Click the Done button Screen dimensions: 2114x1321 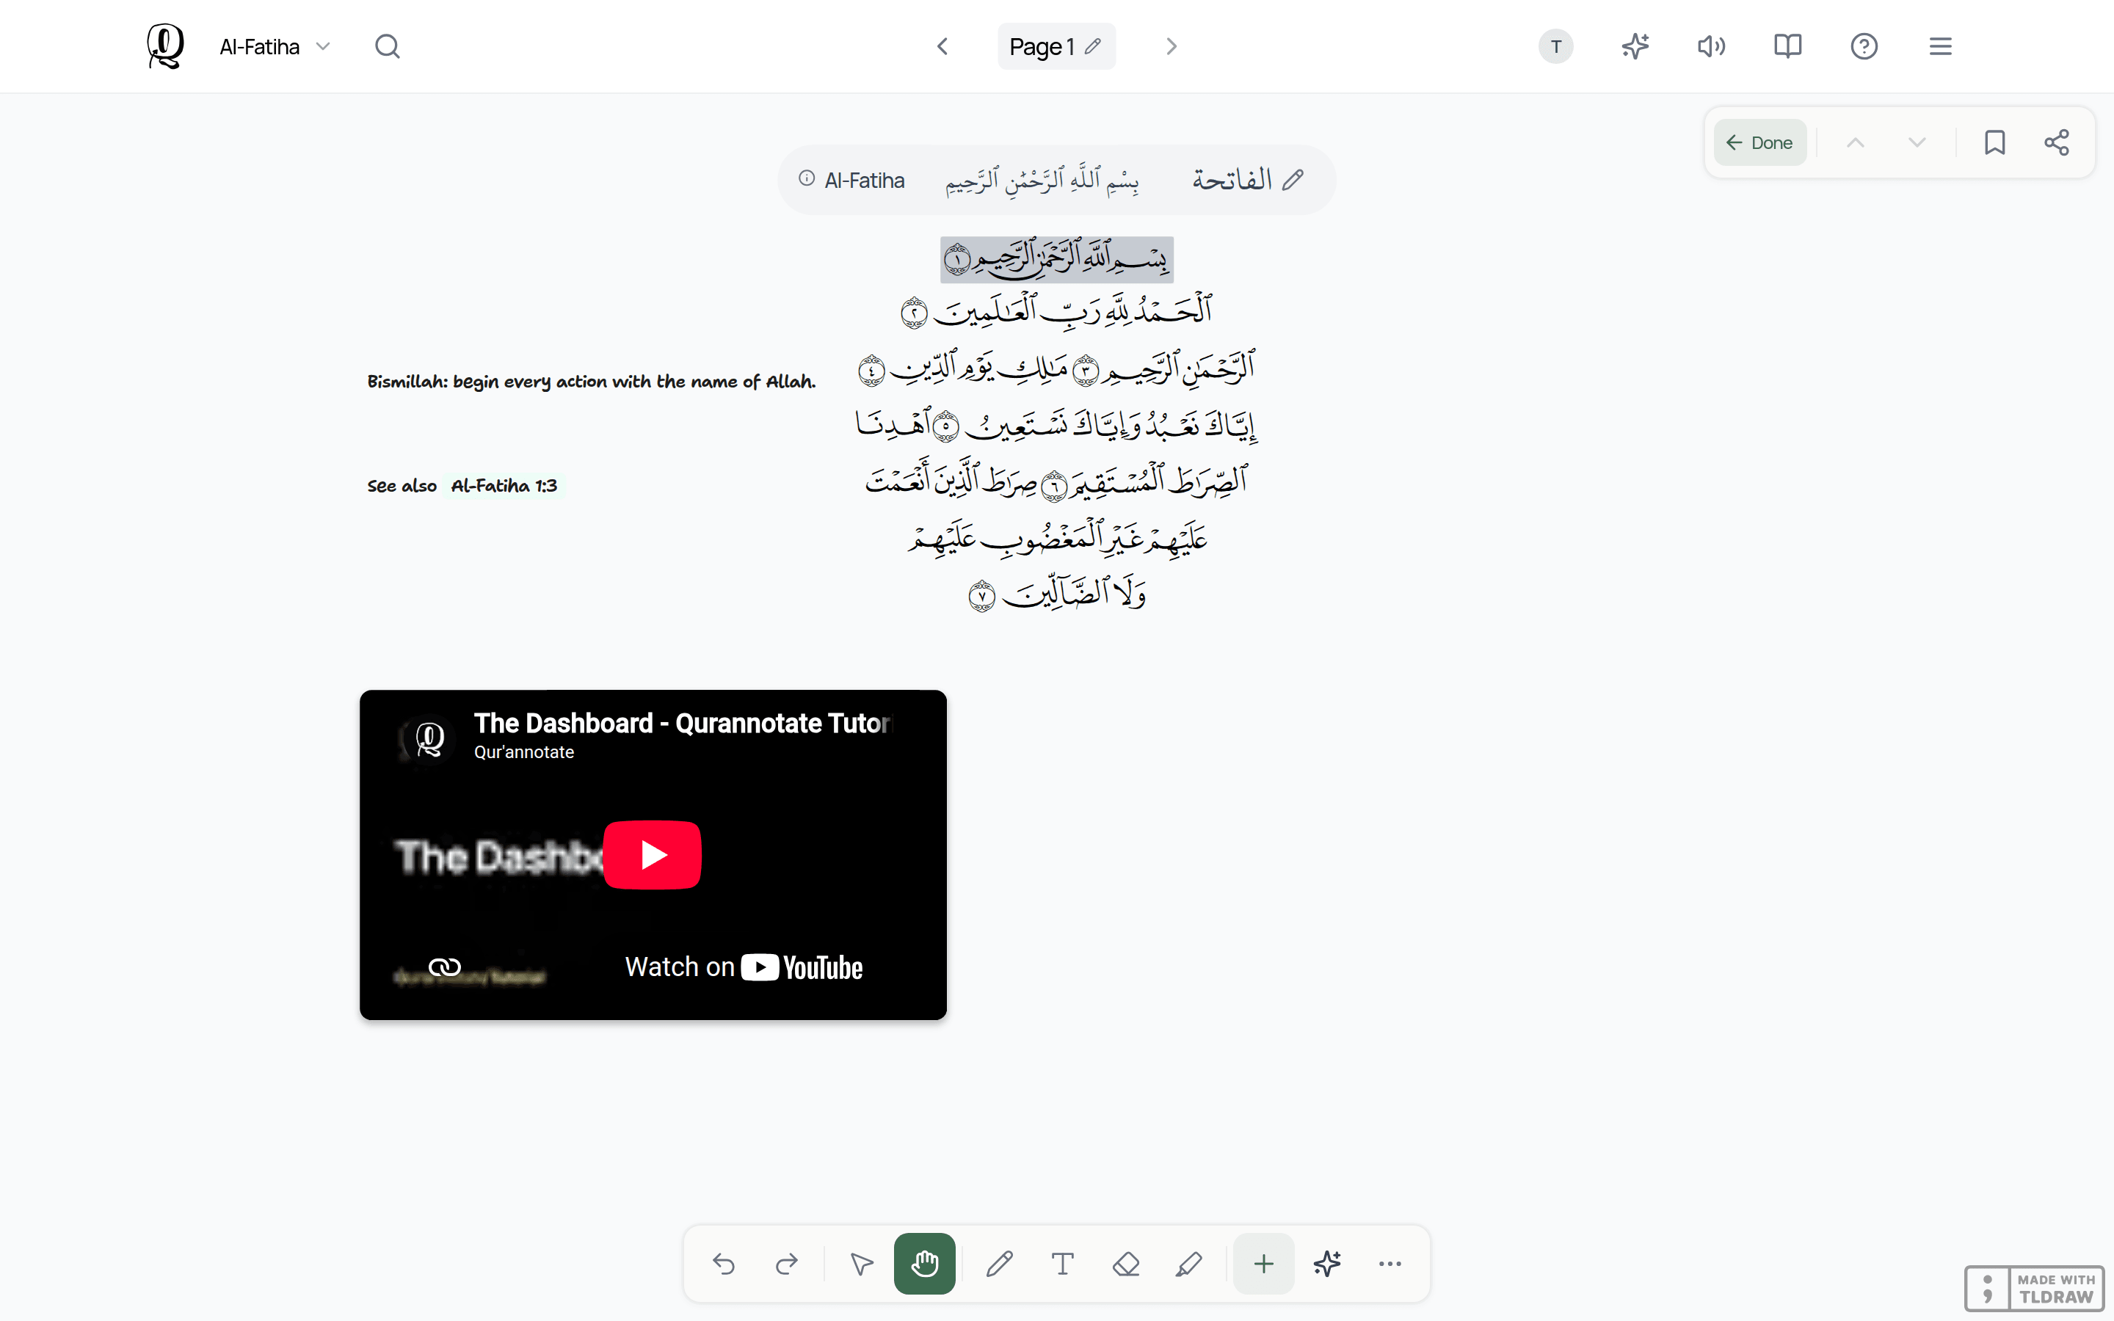[x=1759, y=142]
